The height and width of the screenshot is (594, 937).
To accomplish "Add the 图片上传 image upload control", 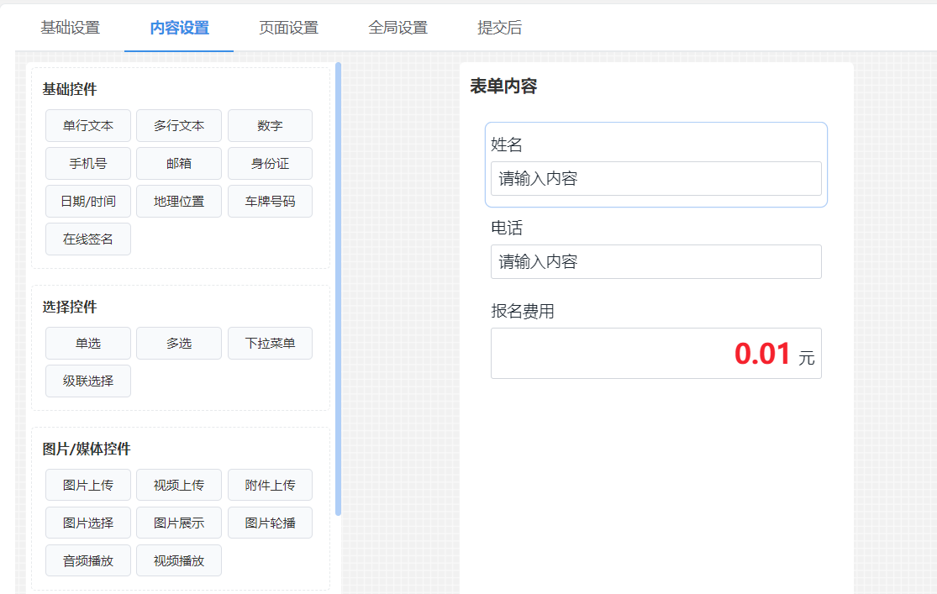I will pyautogui.click(x=87, y=485).
